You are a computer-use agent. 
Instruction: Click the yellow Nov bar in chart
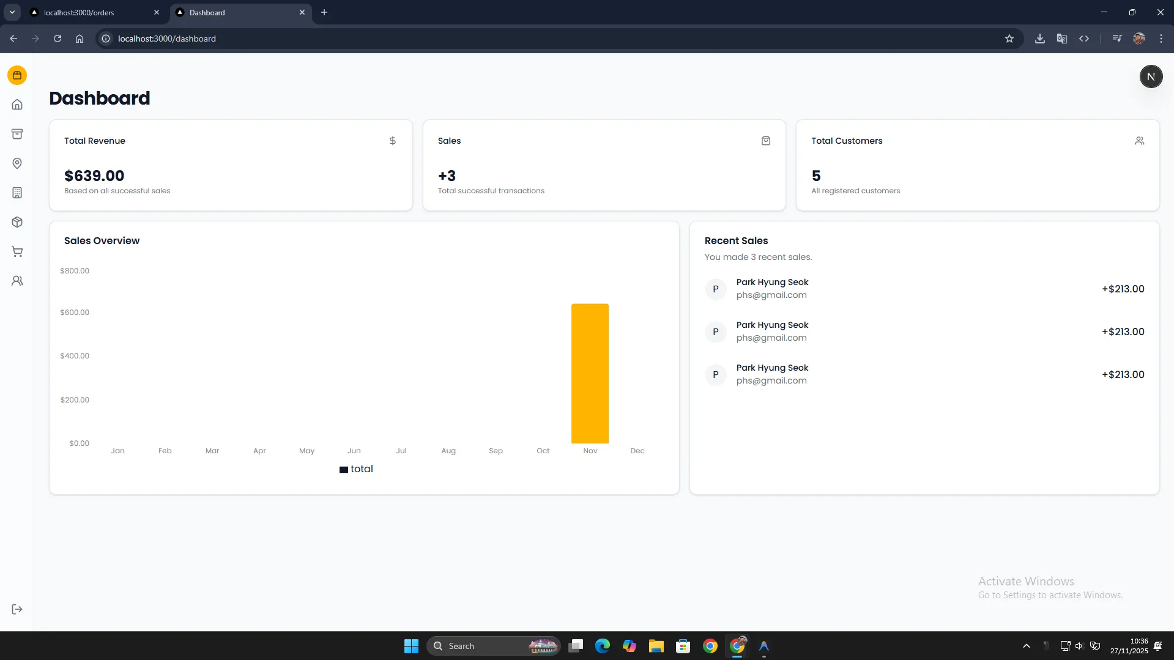point(590,373)
